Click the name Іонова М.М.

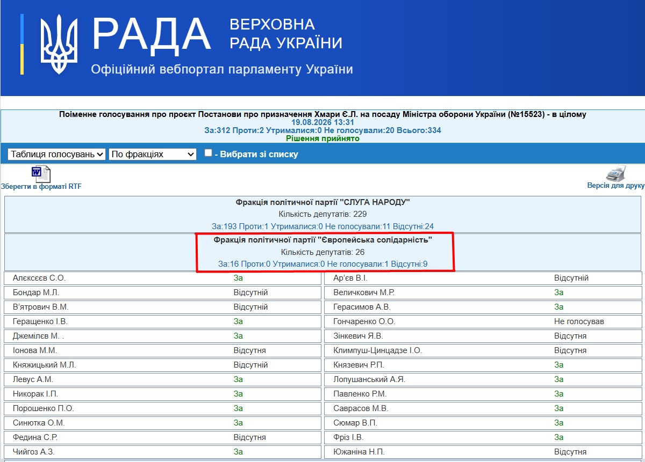35,350
